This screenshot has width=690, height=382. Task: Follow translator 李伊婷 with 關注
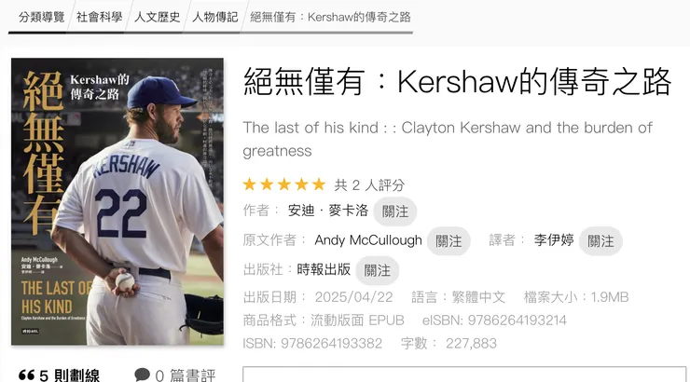600,241
